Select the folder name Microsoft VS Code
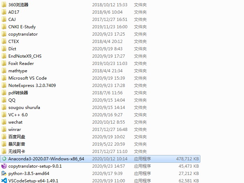Viewport: 244px width, 183px height. click(28, 78)
